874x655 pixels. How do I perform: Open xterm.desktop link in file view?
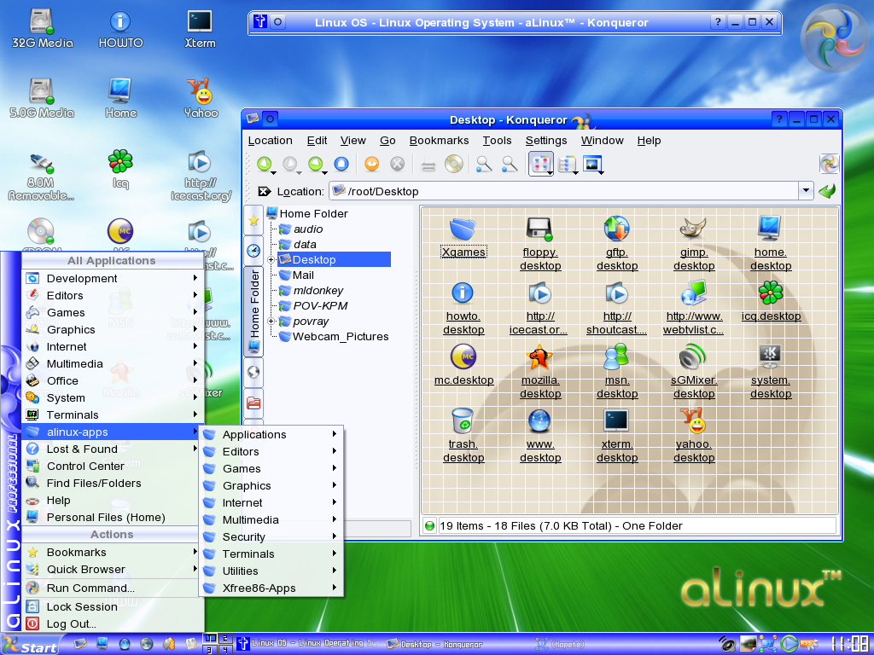pos(617,450)
